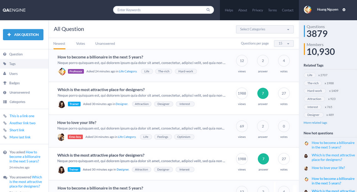Open the Helps menu item
This screenshot has width=357, height=192.
(x=229, y=10)
